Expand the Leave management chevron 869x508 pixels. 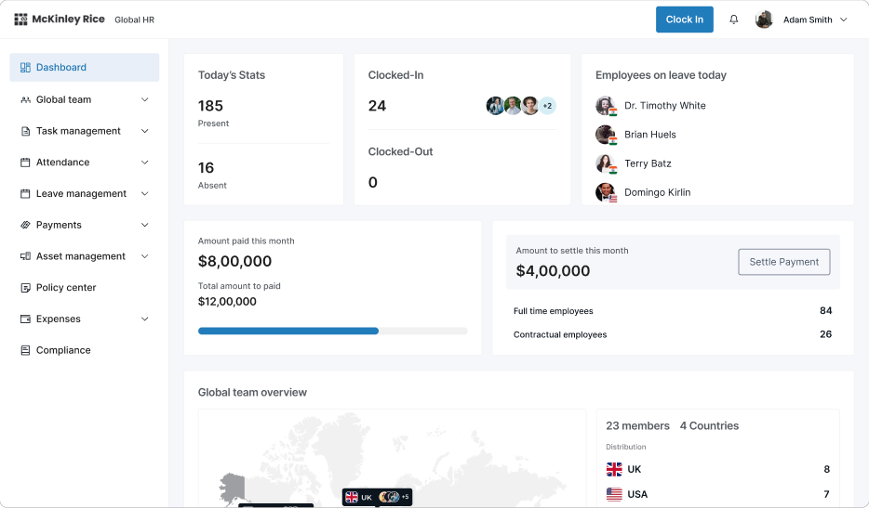click(x=144, y=194)
